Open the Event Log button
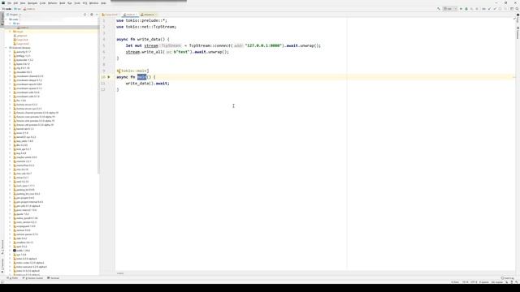 [x=507, y=278]
